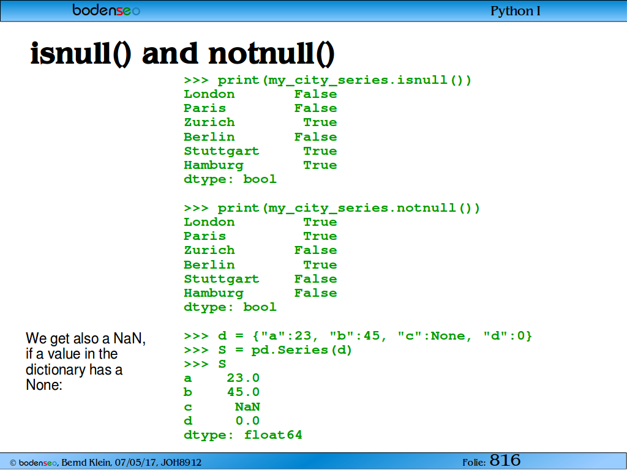The height and width of the screenshot is (470, 627).
Task: Click the 'dtype: float64' line
Action: [242, 435]
